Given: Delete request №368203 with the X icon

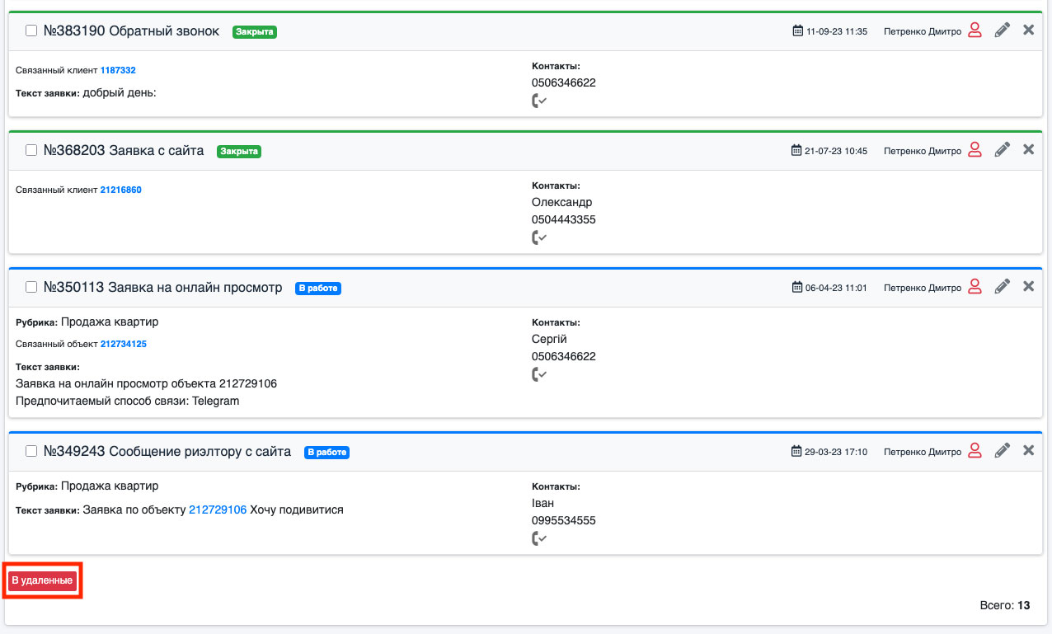Looking at the screenshot, I should point(1028,150).
